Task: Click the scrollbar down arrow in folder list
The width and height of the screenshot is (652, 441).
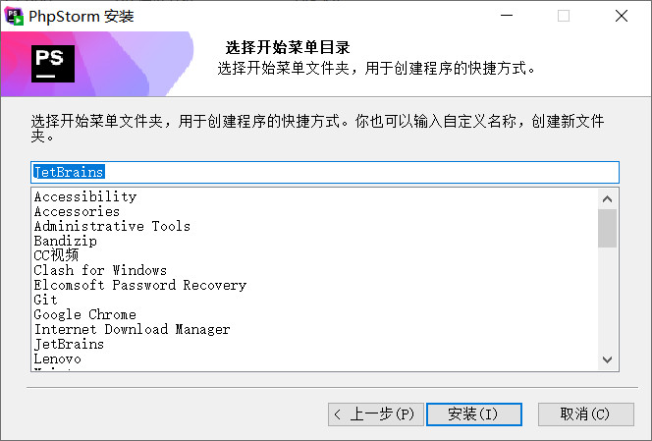Action: click(x=607, y=359)
